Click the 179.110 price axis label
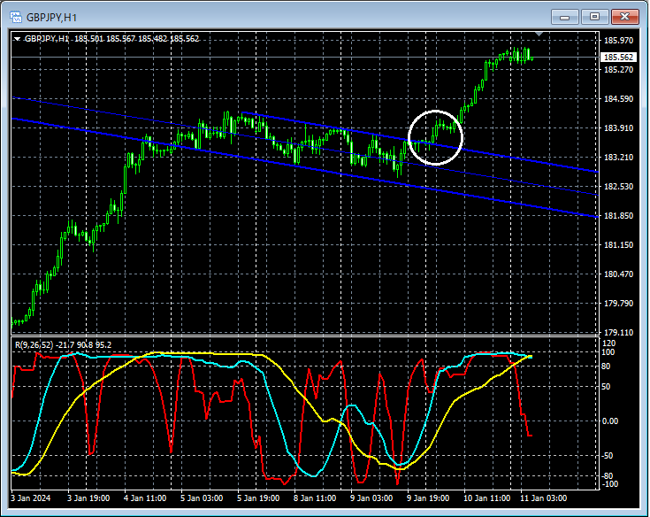The height and width of the screenshot is (517, 650). pyautogui.click(x=618, y=332)
